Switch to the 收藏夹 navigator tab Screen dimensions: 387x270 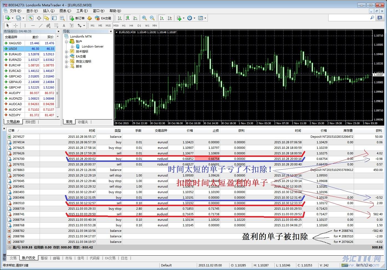(x=83, y=122)
